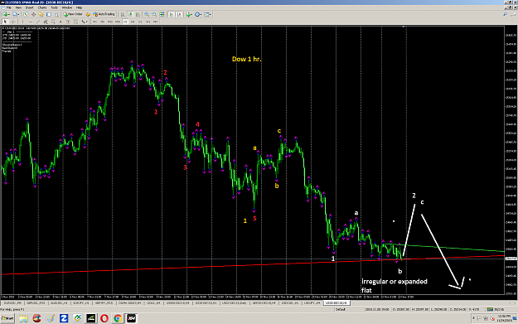This screenshot has width=518, height=324.
Task: Toggle the Terminal window icon
Action: click(49, 14)
